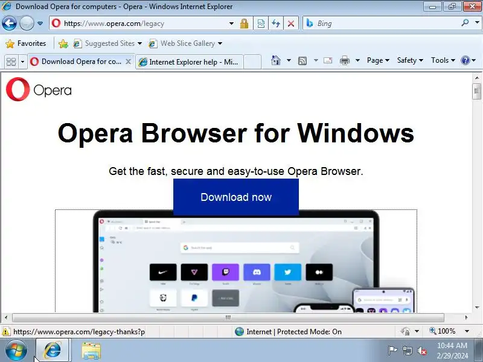Click the Download now button
The height and width of the screenshot is (362, 483).
[236, 197]
